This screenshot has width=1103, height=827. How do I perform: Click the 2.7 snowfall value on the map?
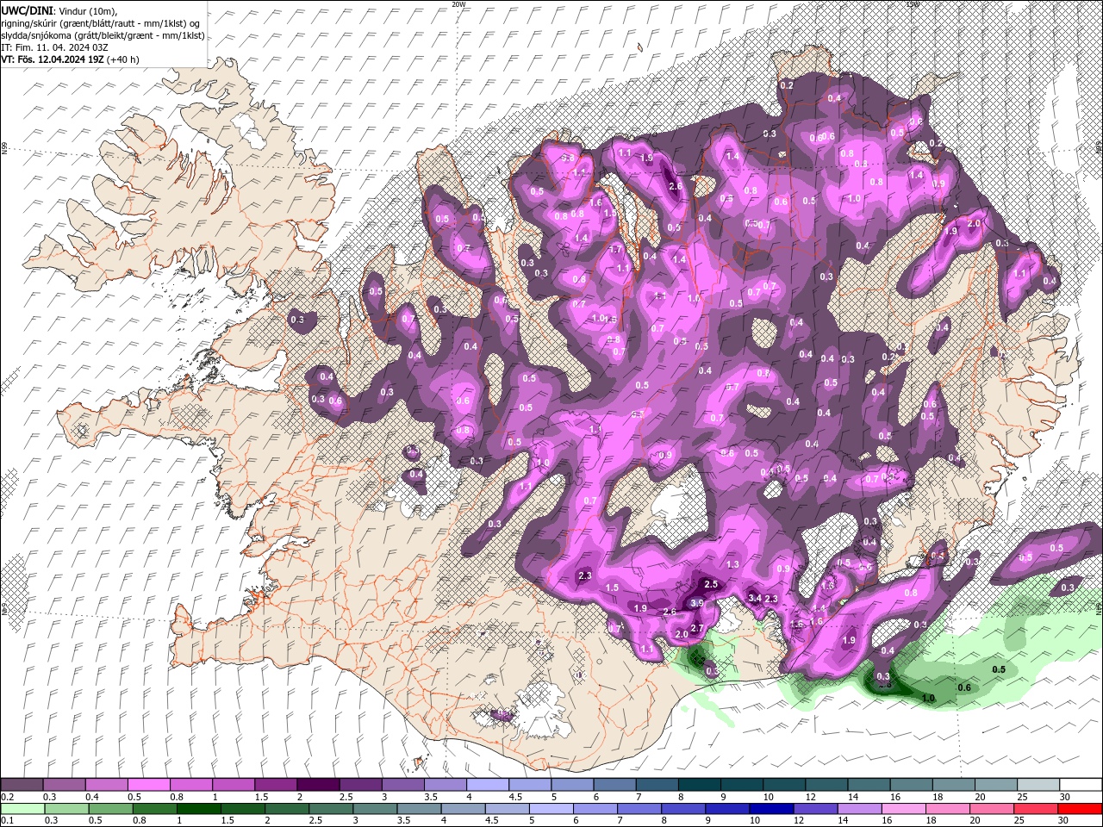697,628
